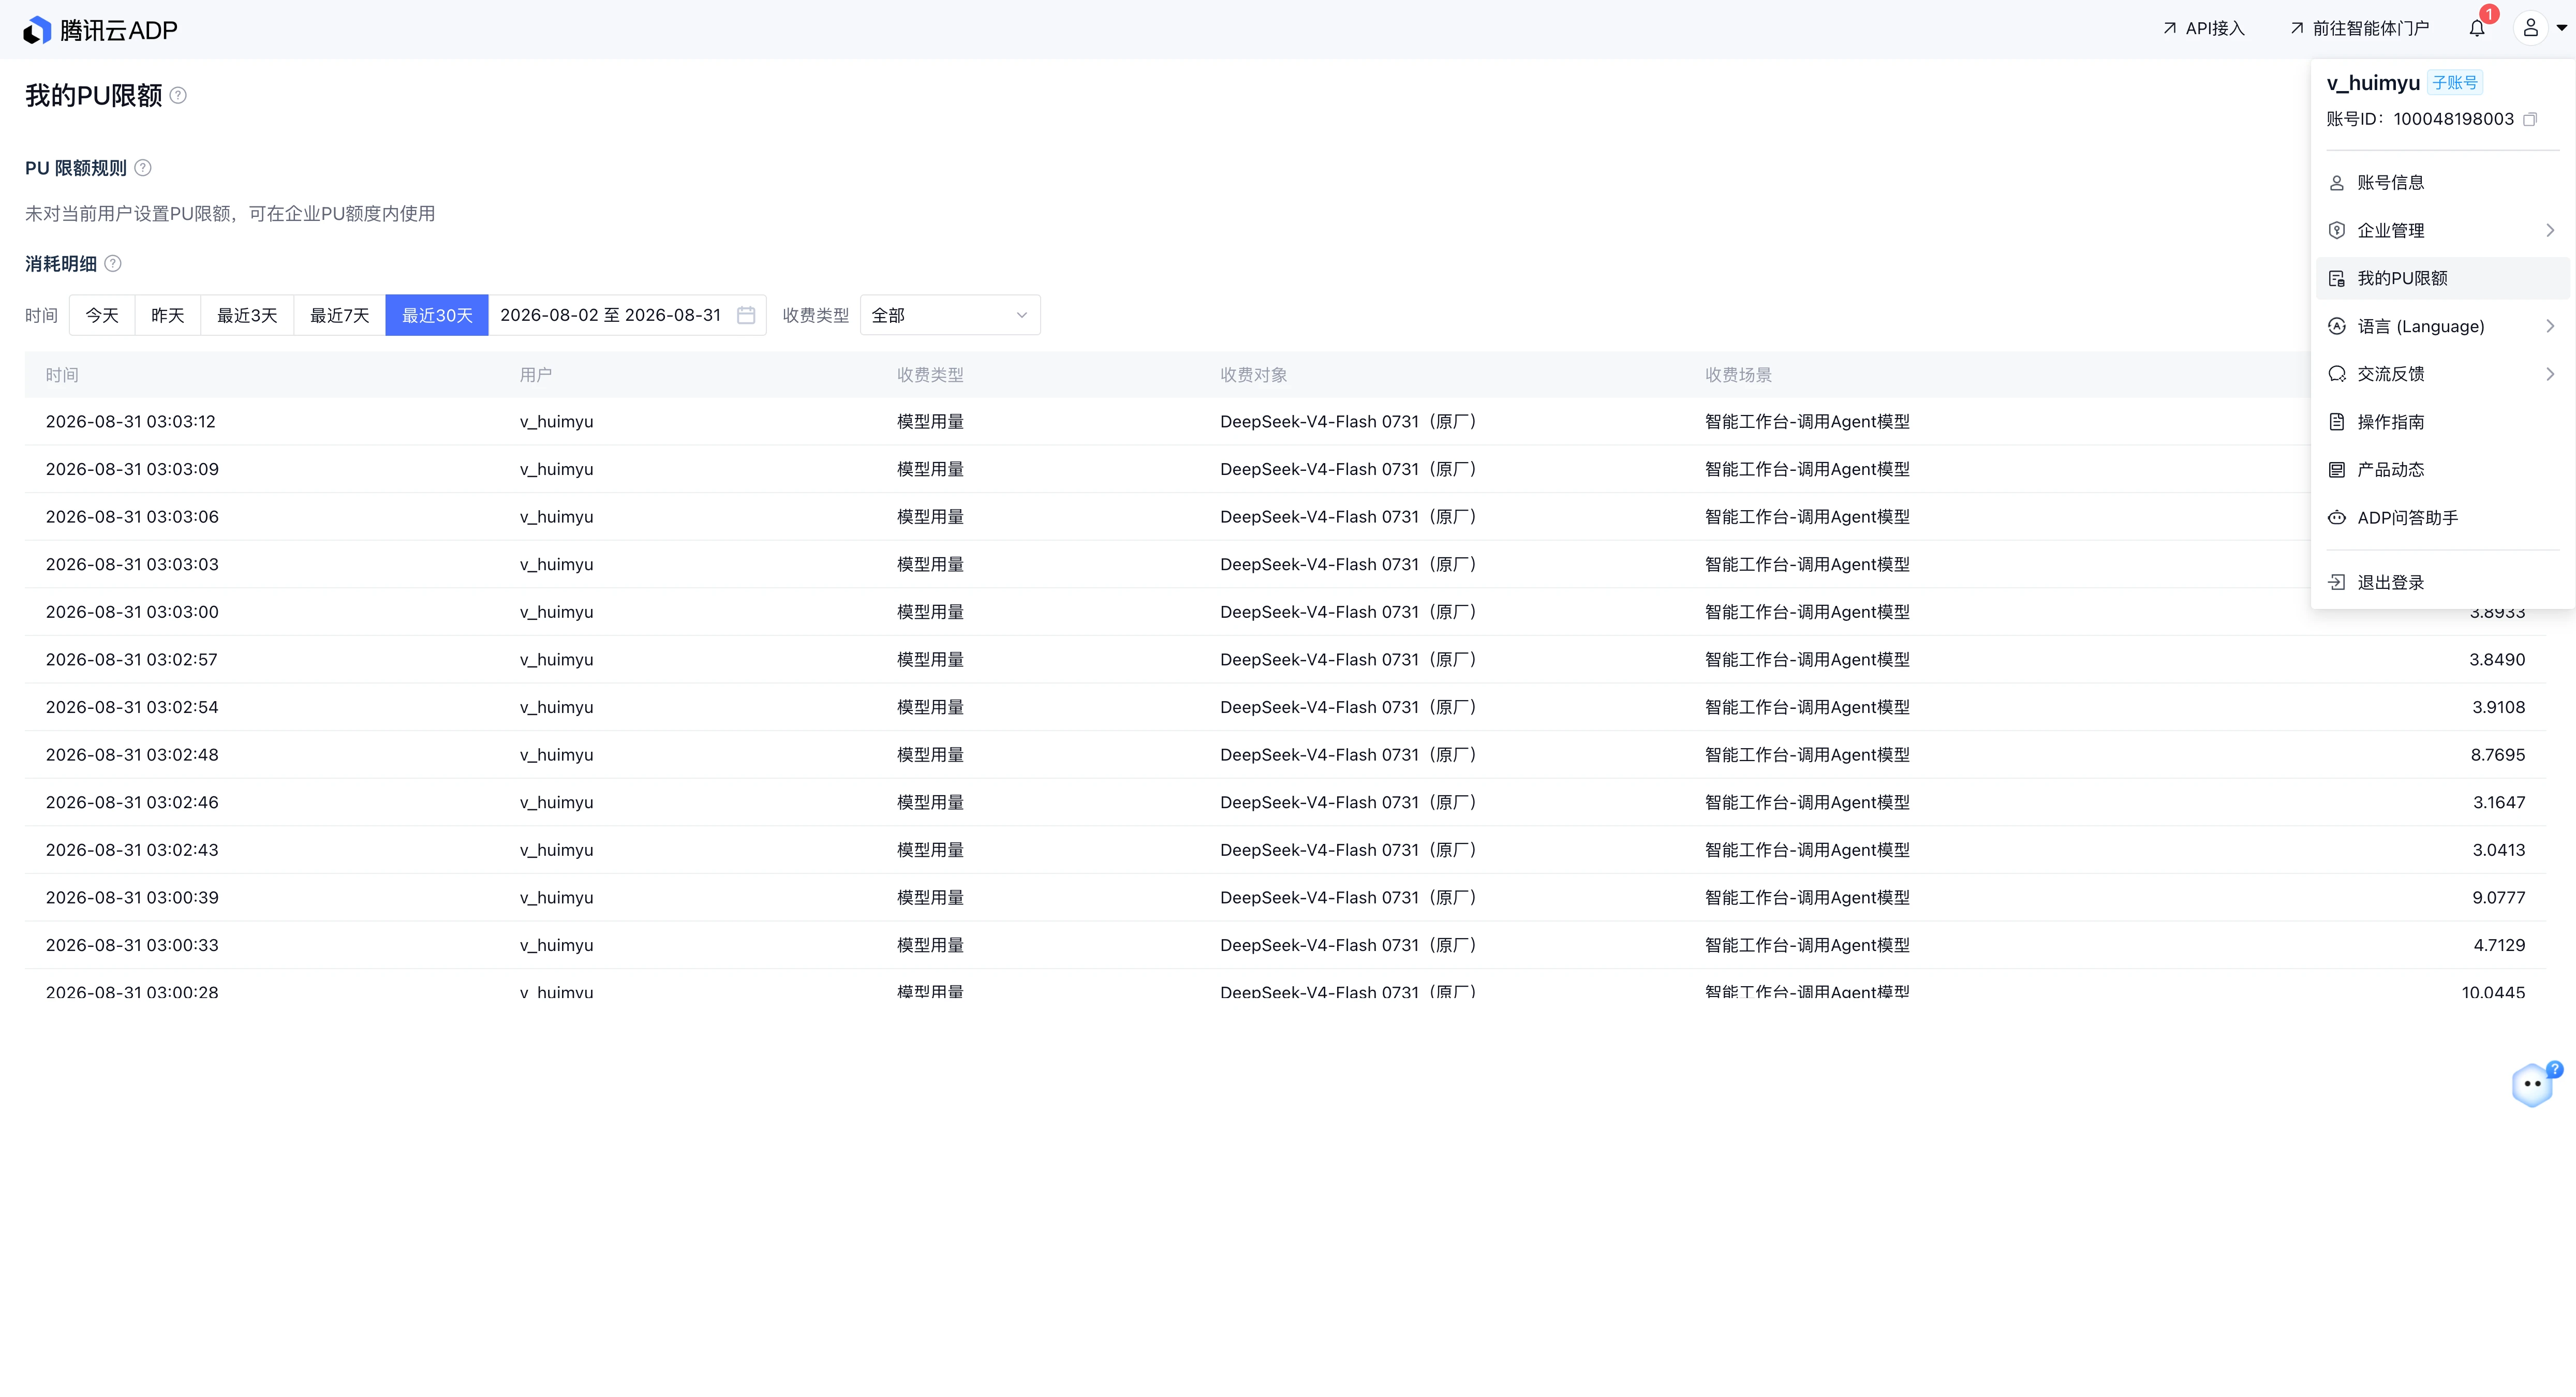Image resolution: width=2576 pixels, height=1397 pixels.
Task: Click row timestamp 2026-08-31 03:02:48
Action: pyautogui.click(x=132, y=755)
